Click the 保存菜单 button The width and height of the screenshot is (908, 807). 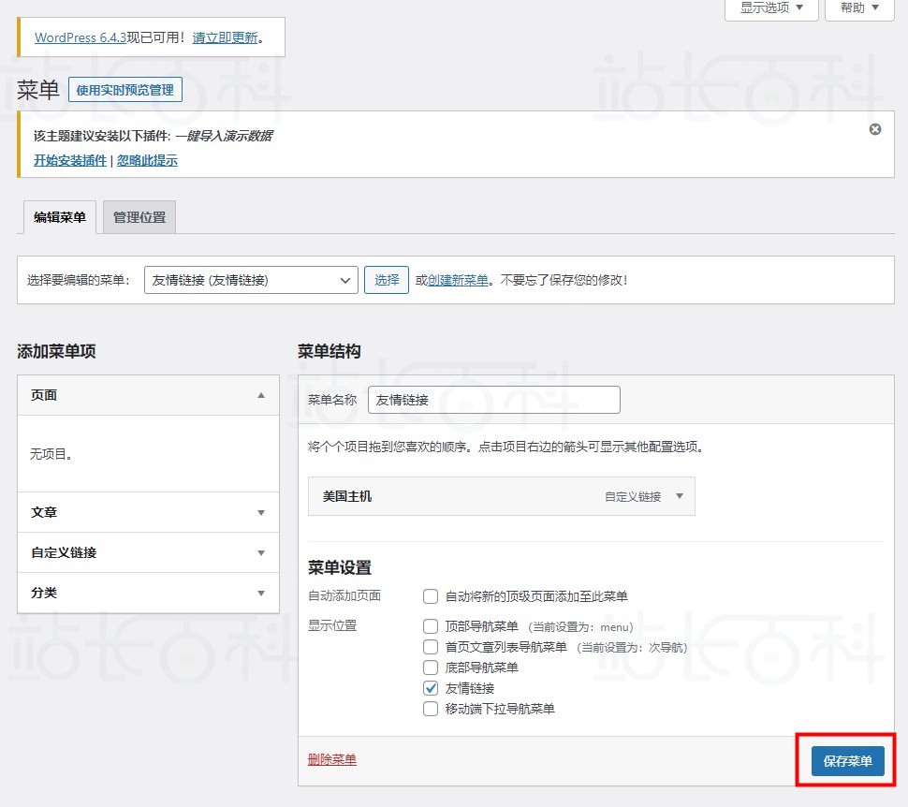[x=847, y=760]
